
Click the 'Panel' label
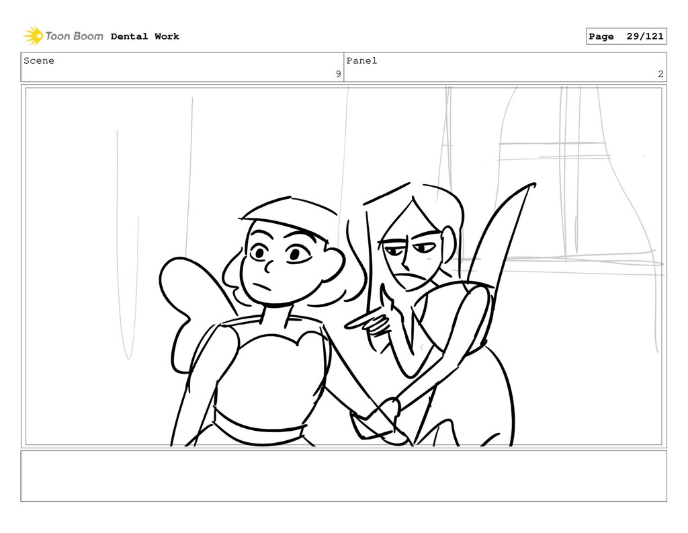coord(361,60)
